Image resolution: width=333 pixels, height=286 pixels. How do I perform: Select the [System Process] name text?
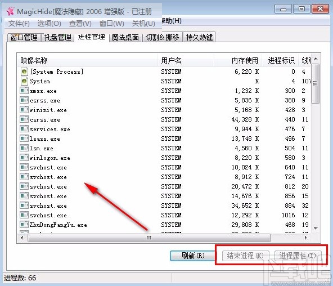pos(57,71)
